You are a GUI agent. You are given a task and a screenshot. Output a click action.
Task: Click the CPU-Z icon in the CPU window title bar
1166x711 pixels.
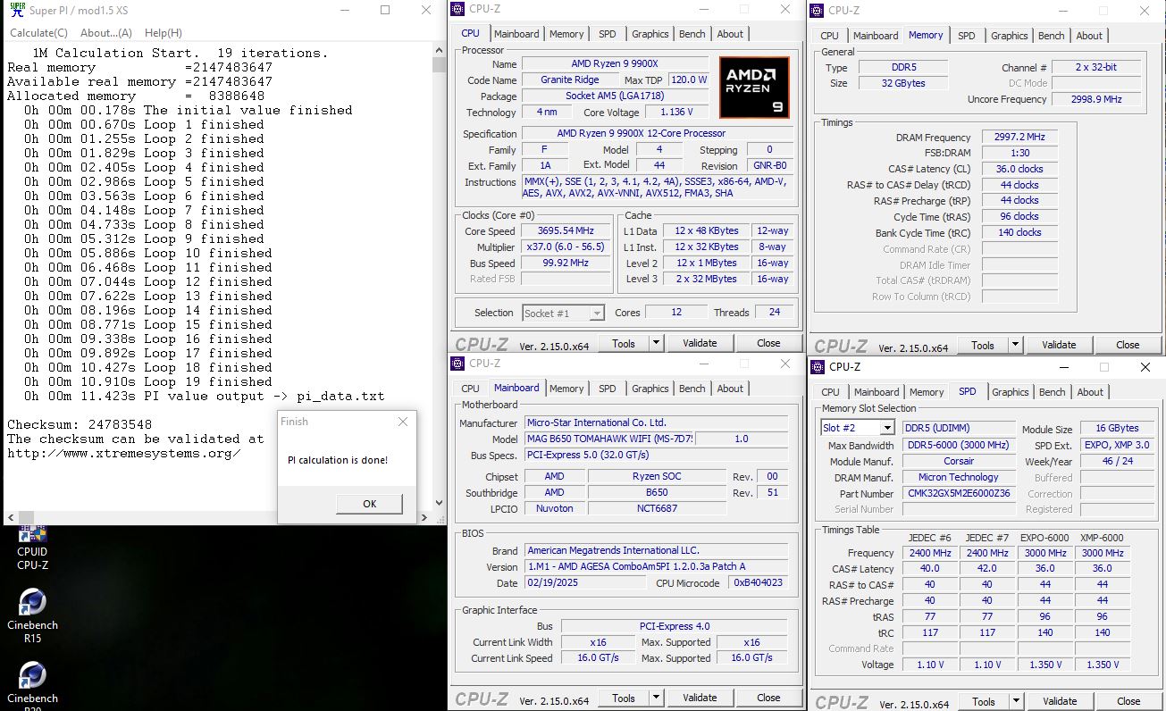pyautogui.click(x=457, y=9)
